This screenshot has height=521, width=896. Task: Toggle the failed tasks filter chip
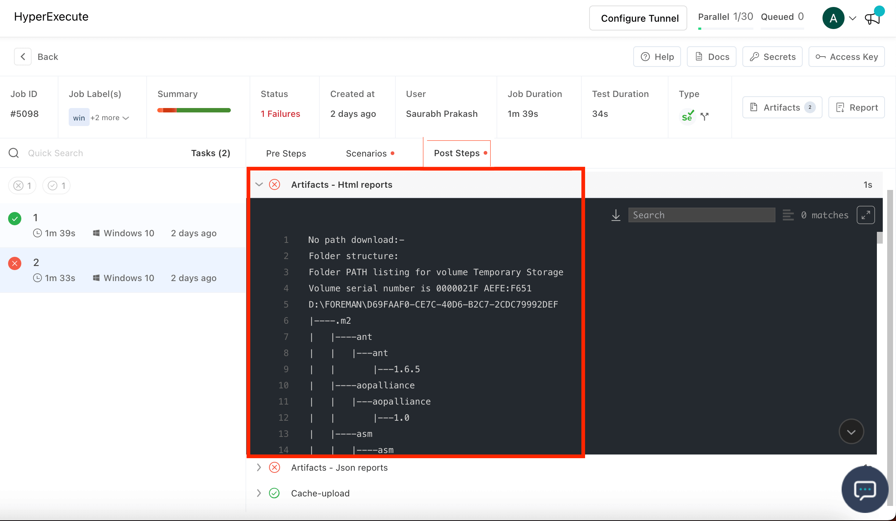point(22,186)
